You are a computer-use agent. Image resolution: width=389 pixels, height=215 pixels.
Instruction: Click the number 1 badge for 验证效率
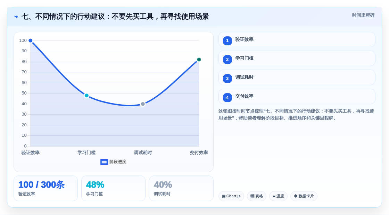coord(227,41)
